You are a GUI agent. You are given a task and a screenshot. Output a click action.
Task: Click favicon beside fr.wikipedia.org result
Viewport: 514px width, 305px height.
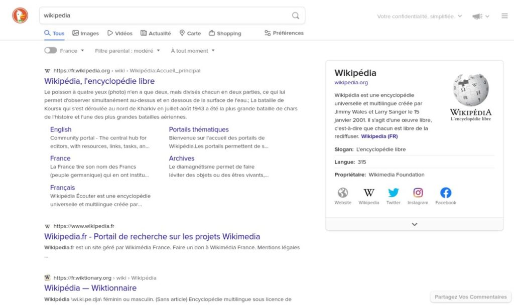click(48, 71)
